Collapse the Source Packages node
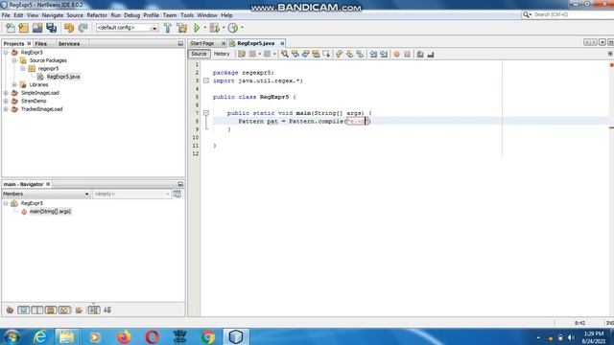Viewport: 614px width, 345px height. 14,60
